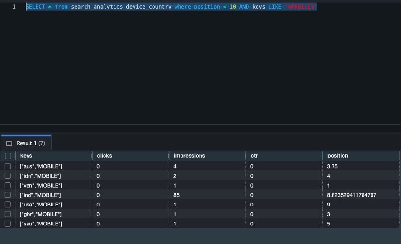The width and height of the screenshot is (401, 244).
Task: Sort by the position column header
Action: [338, 156]
